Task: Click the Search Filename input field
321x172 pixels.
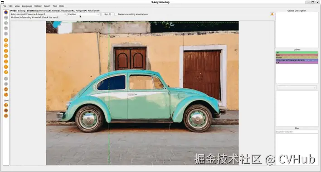Action: click(297, 132)
